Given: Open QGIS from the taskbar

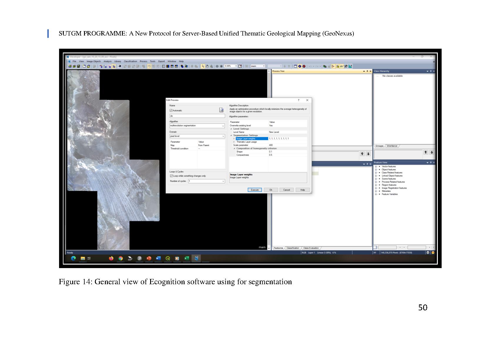Looking at the screenshot, I should [x=168, y=258].
